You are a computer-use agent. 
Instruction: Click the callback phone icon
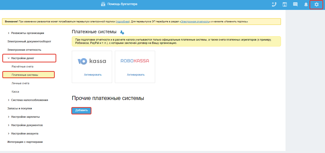tap(274, 4)
